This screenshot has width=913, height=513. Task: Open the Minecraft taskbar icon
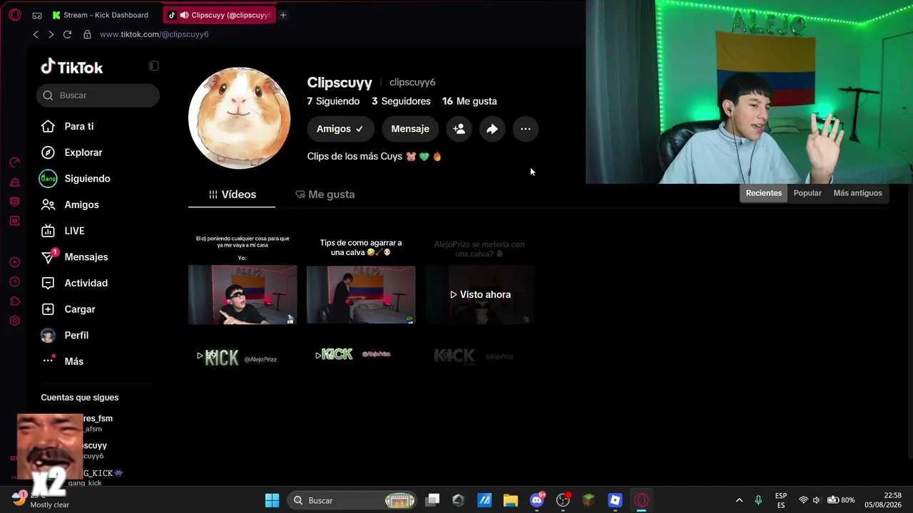point(589,500)
